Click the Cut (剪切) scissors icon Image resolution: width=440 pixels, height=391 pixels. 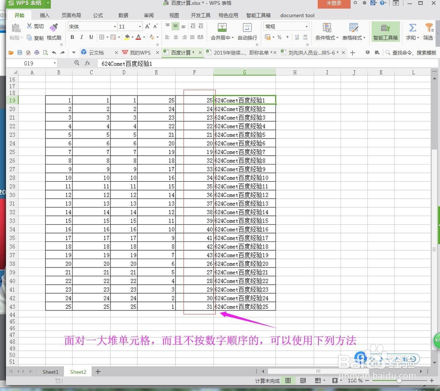[x=29, y=26]
